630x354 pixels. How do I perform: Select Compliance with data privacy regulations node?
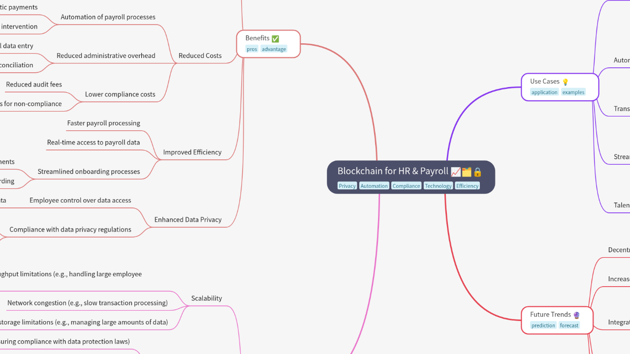[70, 229]
